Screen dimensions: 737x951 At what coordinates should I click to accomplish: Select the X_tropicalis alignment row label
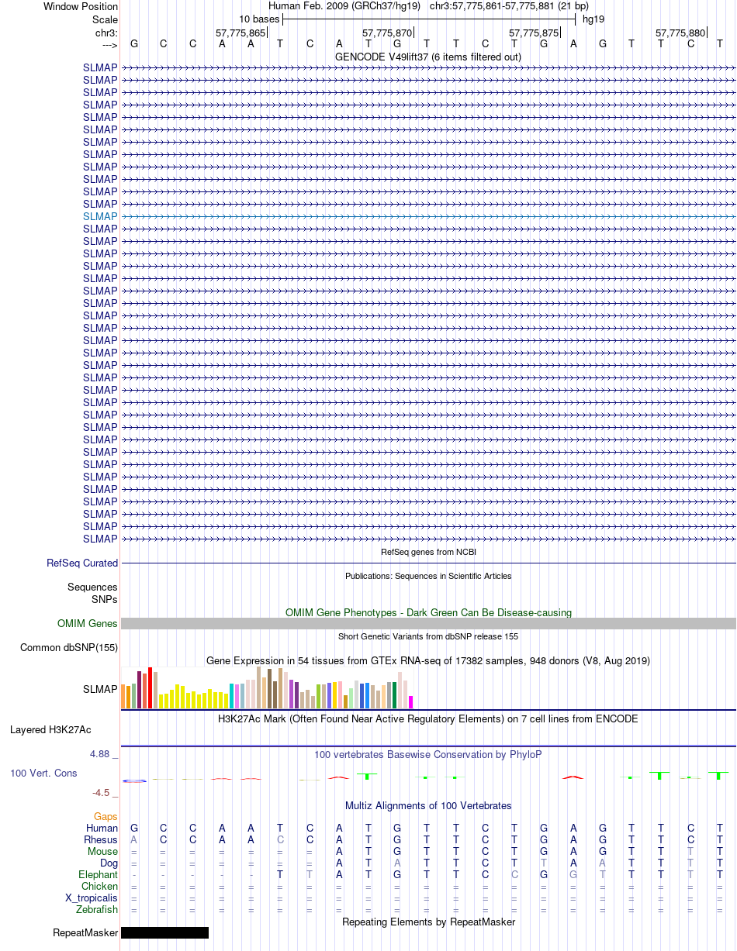tap(92, 898)
